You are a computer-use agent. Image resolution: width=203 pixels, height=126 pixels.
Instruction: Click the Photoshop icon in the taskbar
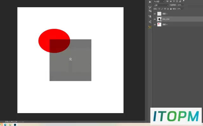(15, 125)
